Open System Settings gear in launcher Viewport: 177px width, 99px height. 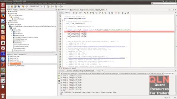[3, 48]
